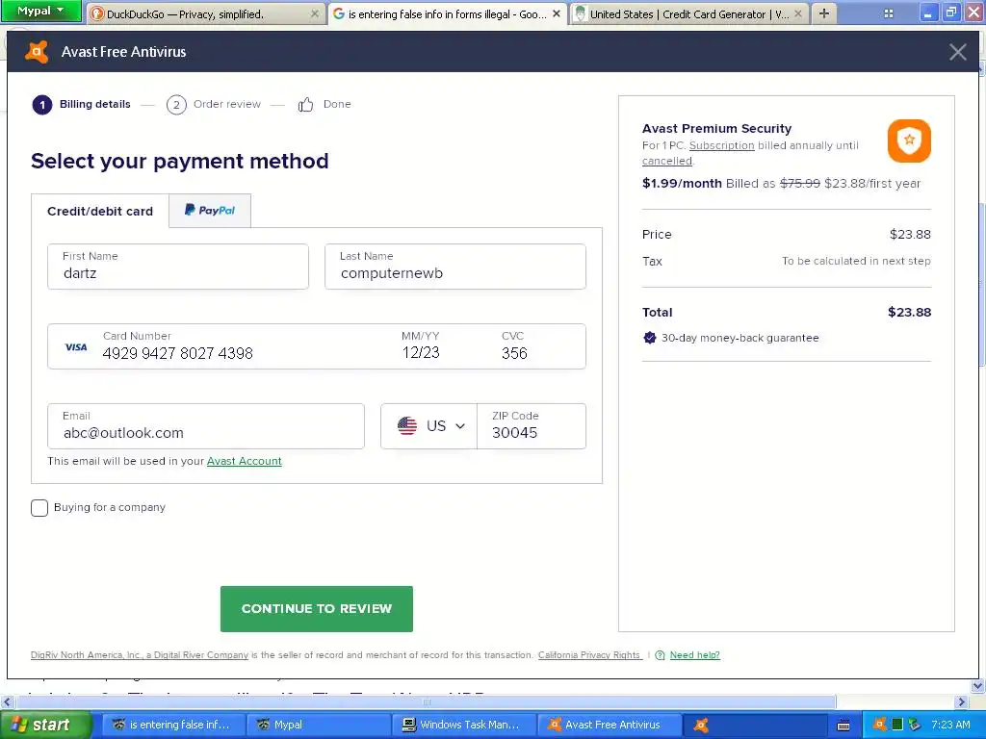Click the tab grid overview icon
986x739 pixels.
(x=889, y=13)
